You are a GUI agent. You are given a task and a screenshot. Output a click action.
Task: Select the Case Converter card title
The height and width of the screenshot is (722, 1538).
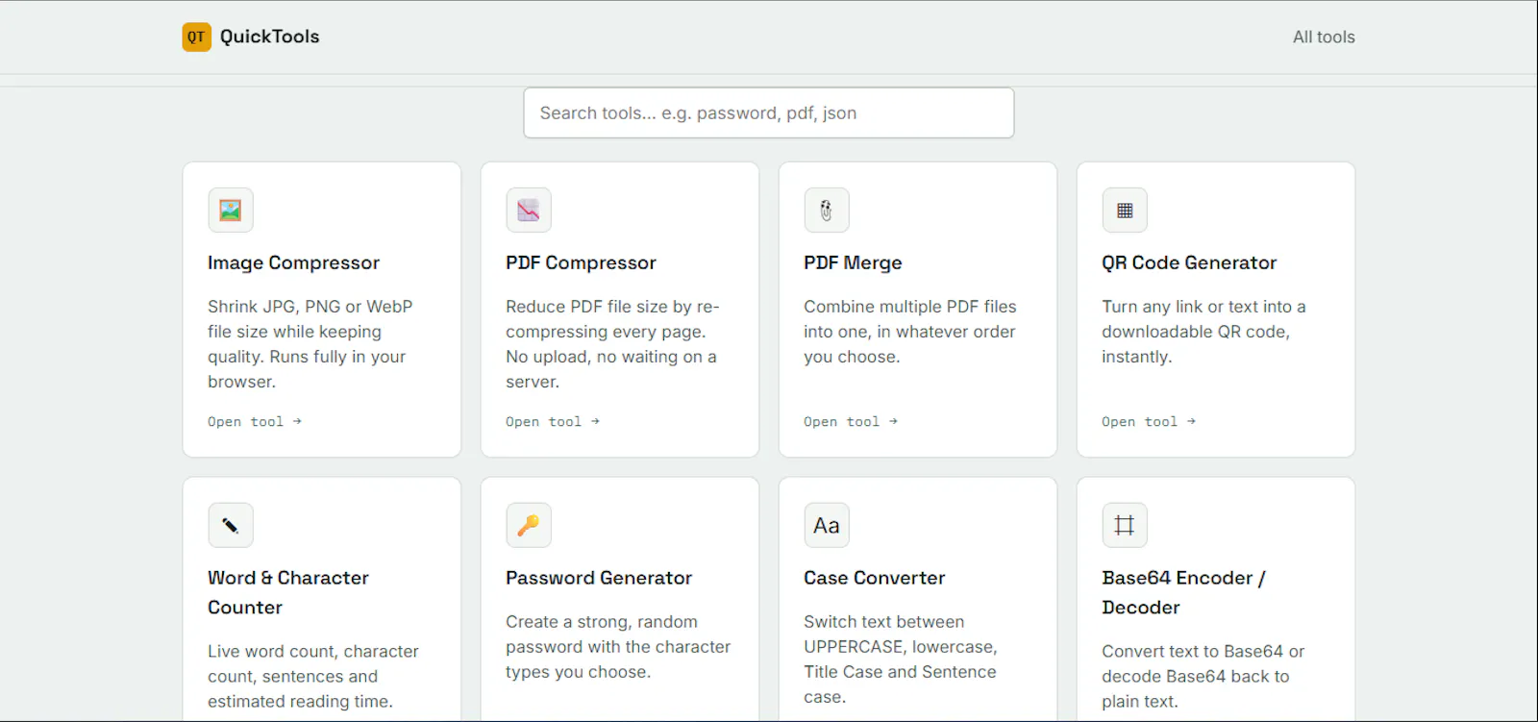(875, 578)
